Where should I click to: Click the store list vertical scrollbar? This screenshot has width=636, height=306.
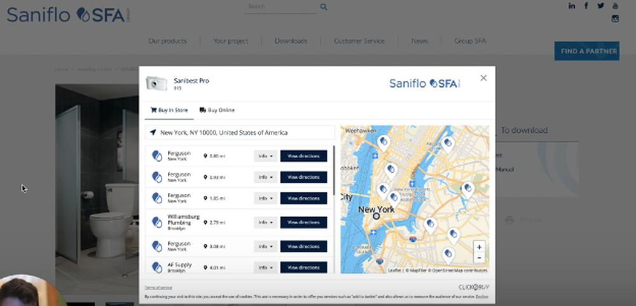[334, 170]
